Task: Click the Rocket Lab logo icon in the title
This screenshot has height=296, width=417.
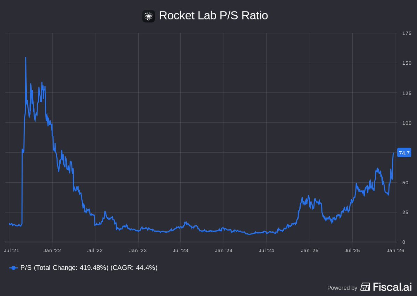Action: click(149, 16)
